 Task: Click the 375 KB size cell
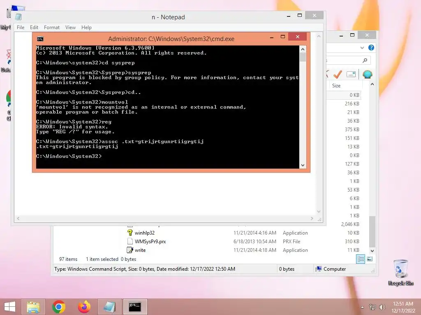point(352,129)
